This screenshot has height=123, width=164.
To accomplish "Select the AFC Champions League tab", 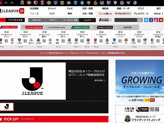I will (x=56, y=27).
